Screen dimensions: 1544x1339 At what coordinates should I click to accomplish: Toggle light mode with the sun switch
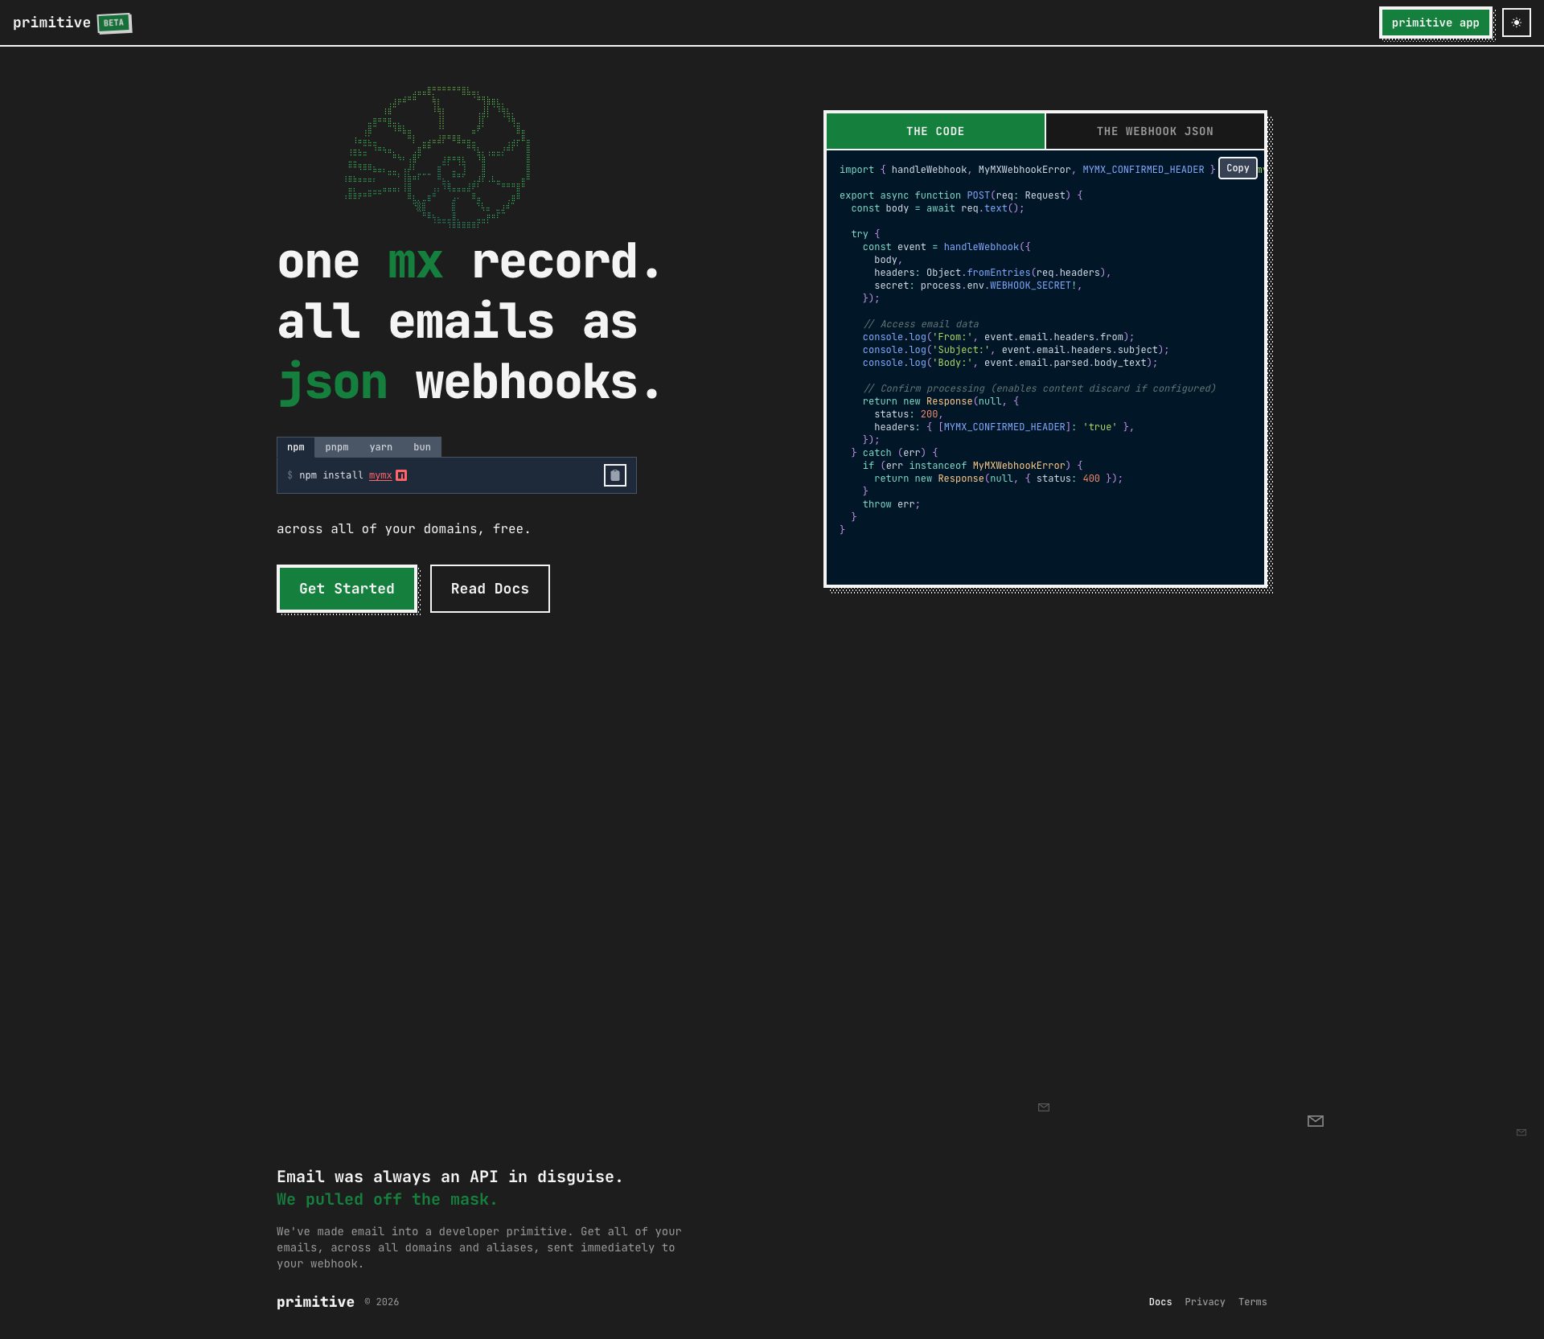coord(1517,23)
